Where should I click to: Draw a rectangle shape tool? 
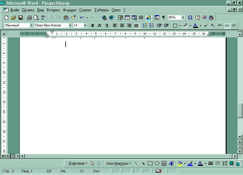point(150,163)
